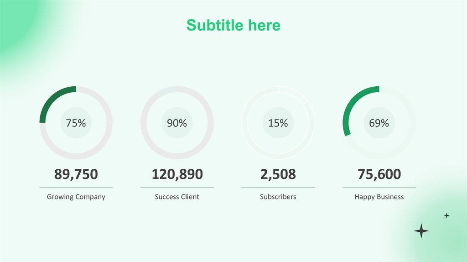Click the 75% percentage label
The width and height of the screenshot is (467, 262).
76,123
